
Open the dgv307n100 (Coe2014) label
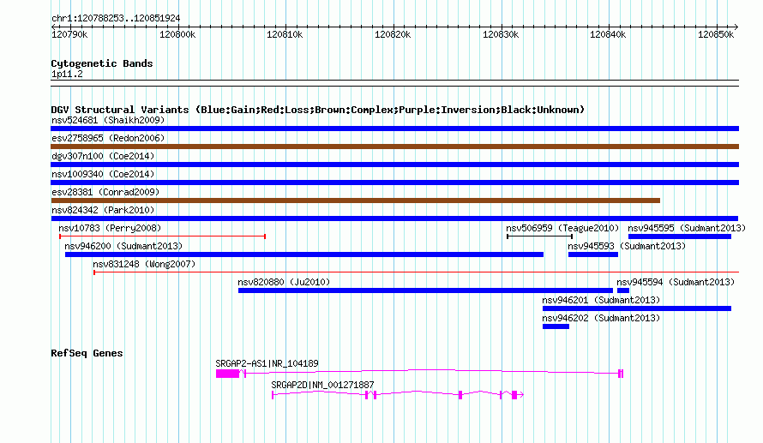click(x=103, y=156)
